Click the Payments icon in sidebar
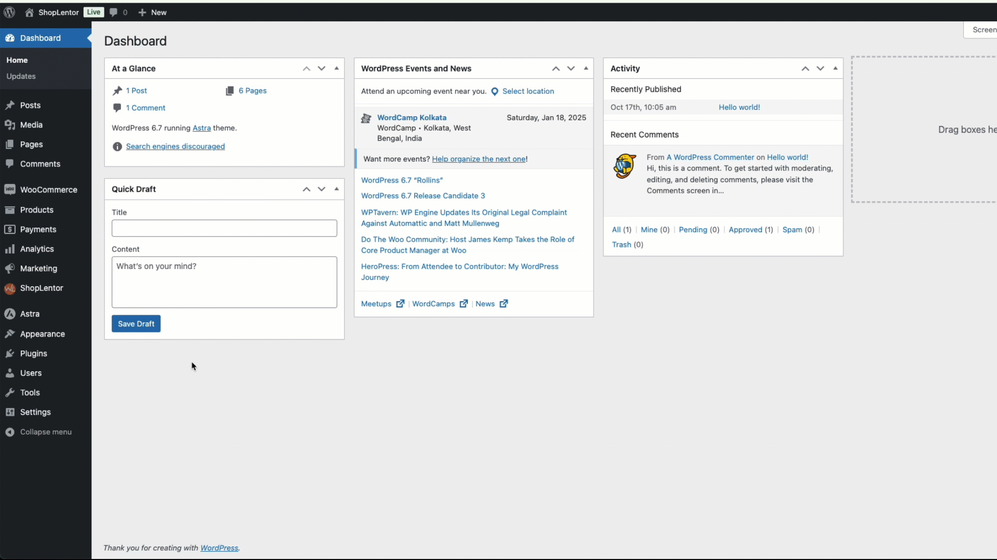This screenshot has height=560, width=997. click(10, 229)
